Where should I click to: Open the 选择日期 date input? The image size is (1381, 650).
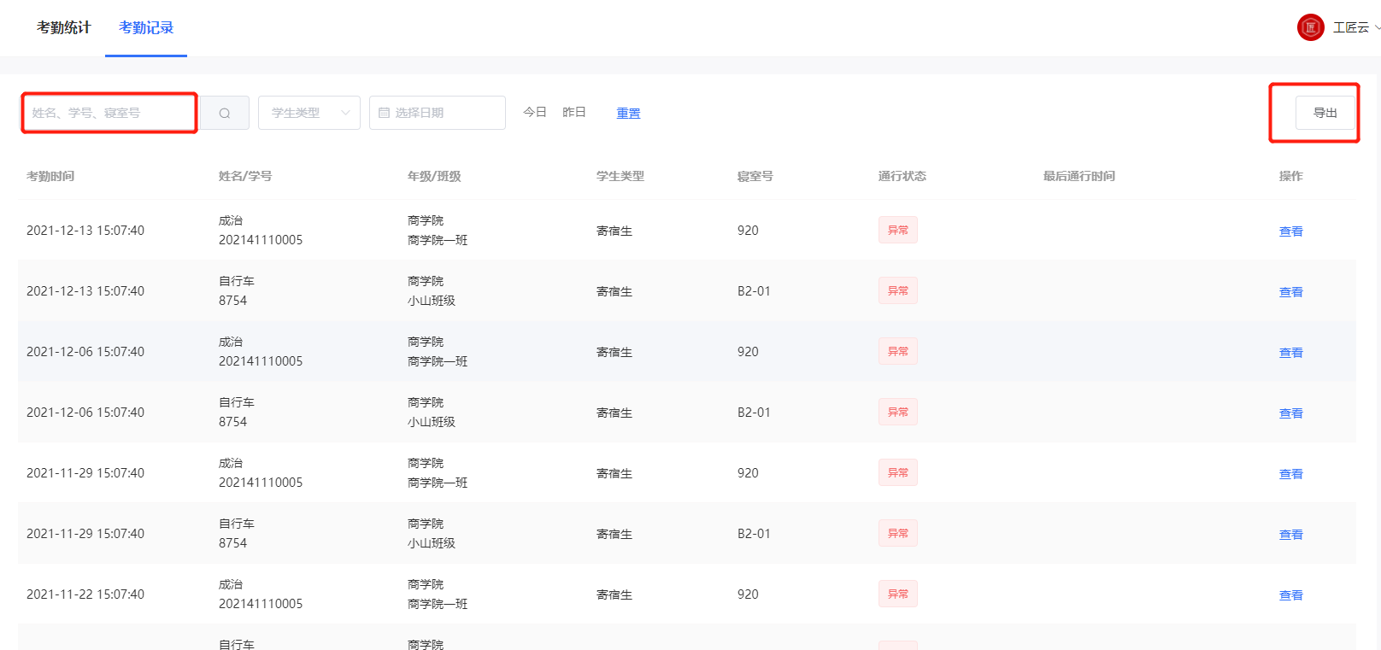(x=438, y=113)
